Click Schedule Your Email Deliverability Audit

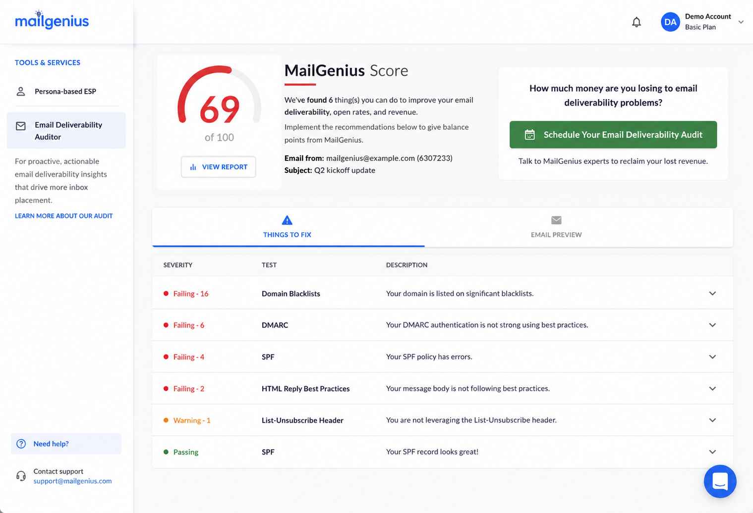613,135
